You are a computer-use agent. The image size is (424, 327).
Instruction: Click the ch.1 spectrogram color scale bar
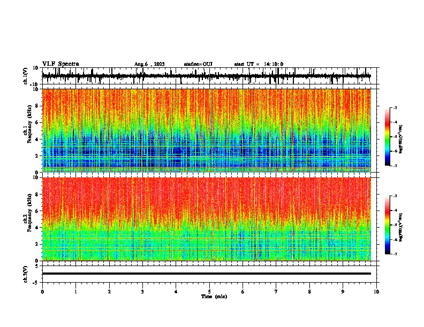pyautogui.click(x=388, y=137)
